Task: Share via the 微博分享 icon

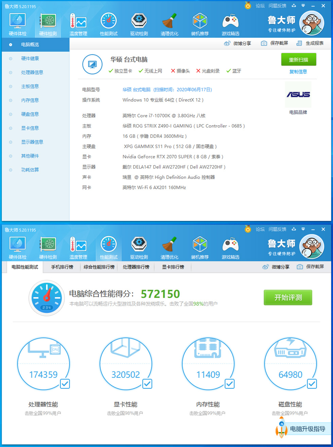Action: coord(227,43)
